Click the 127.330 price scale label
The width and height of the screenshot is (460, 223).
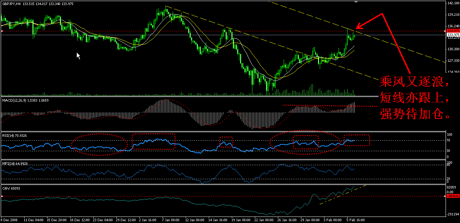[x=452, y=61]
